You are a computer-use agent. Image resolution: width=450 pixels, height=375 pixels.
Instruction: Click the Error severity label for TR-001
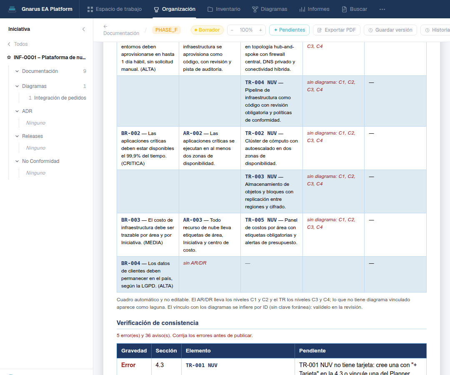coord(128,365)
